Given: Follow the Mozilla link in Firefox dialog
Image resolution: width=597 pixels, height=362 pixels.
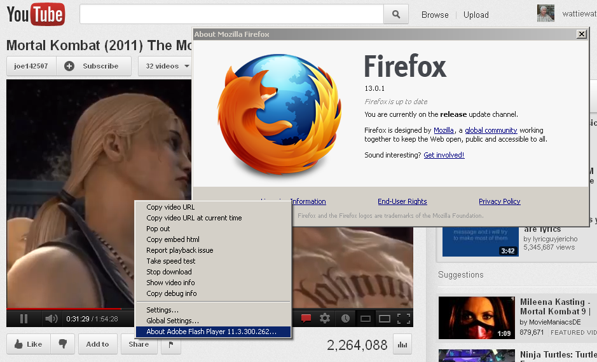Looking at the screenshot, I should 444,130.
